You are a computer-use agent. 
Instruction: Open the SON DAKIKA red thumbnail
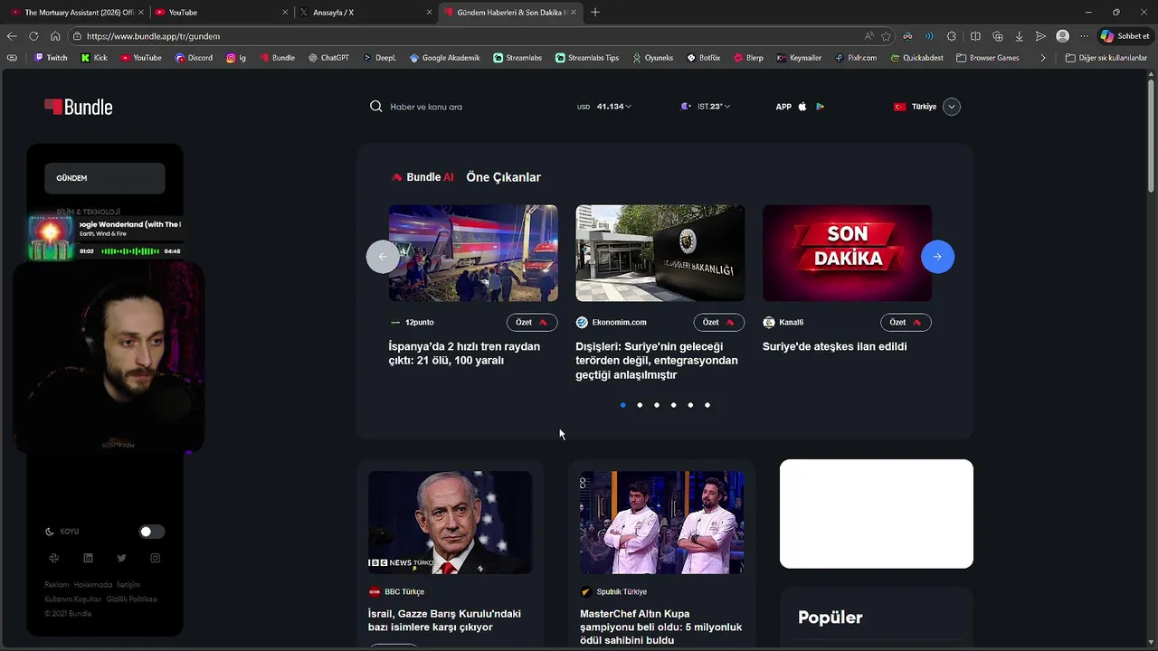(847, 253)
